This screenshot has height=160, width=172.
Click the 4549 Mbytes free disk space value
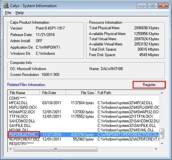pyautogui.click(x=149, y=55)
